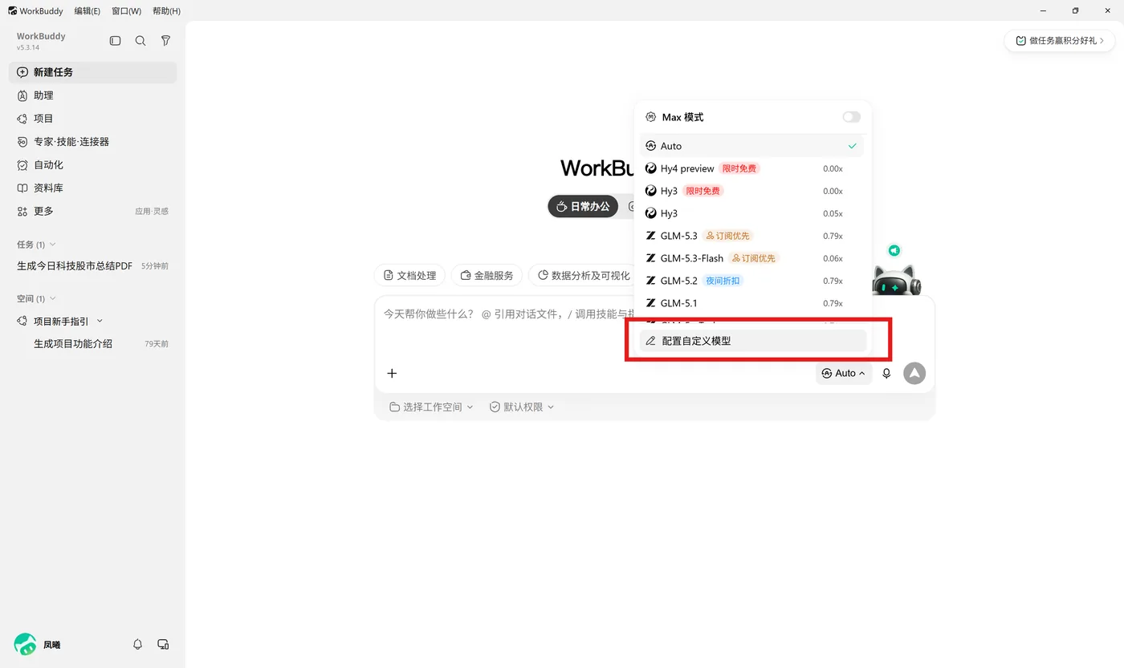Select the GLM-5.3-Flash model
The image size is (1124, 668).
[x=751, y=258]
